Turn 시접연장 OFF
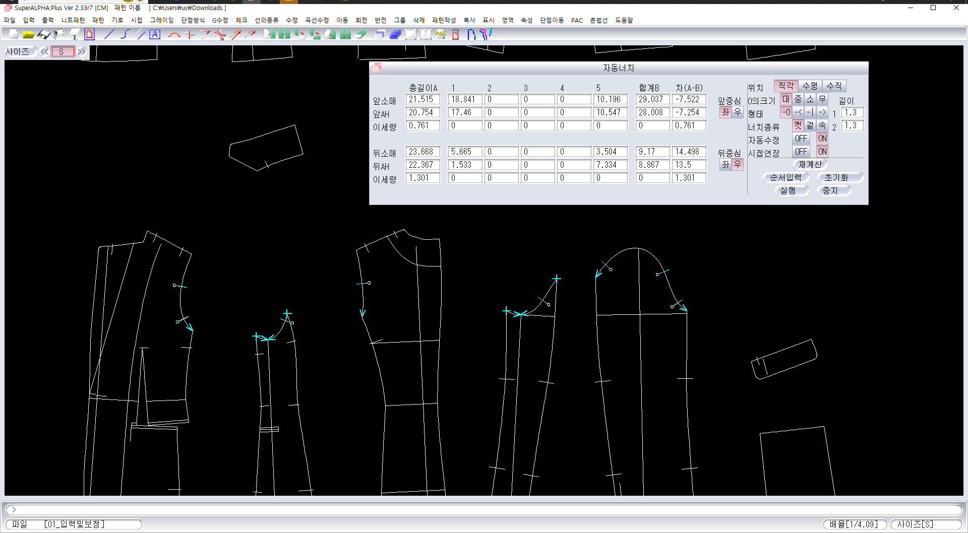This screenshot has height=533, width=968. (801, 152)
